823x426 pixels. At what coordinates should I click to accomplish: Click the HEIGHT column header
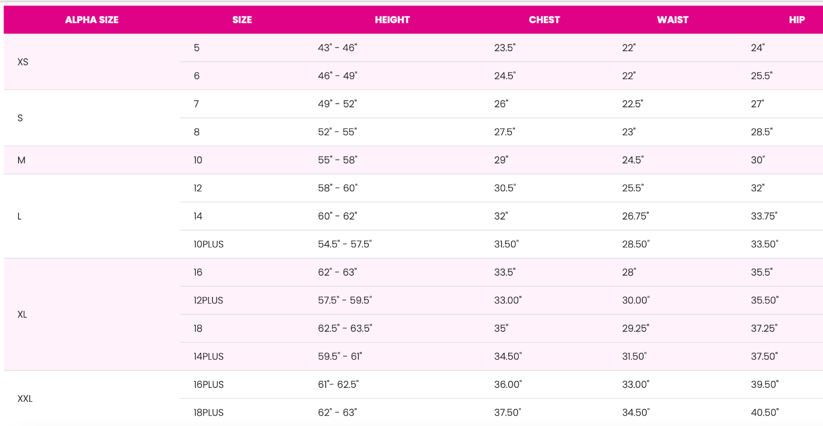392,20
